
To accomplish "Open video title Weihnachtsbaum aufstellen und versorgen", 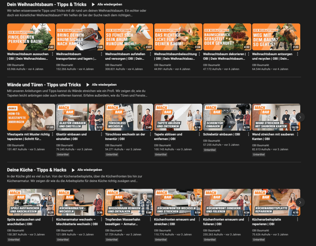I will point(125,56).
